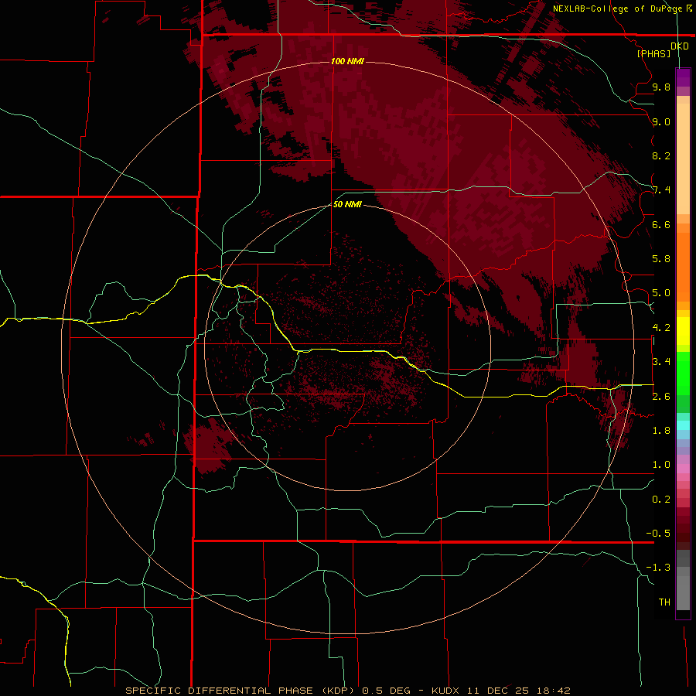The image size is (696, 696).
Task: Select the orange color bar segment
Action: (683, 268)
